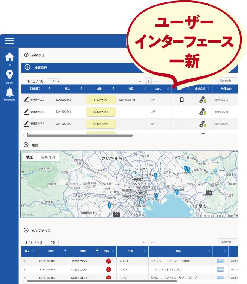Expand the お知らせ section
This screenshot has width=247, height=284.
point(26,55)
